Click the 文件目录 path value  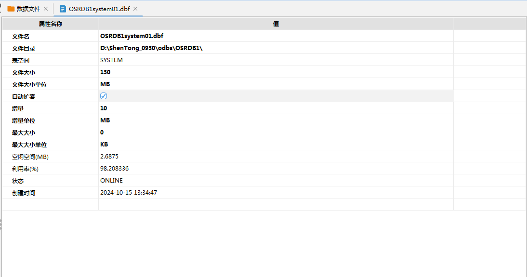click(x=151, y=48)
